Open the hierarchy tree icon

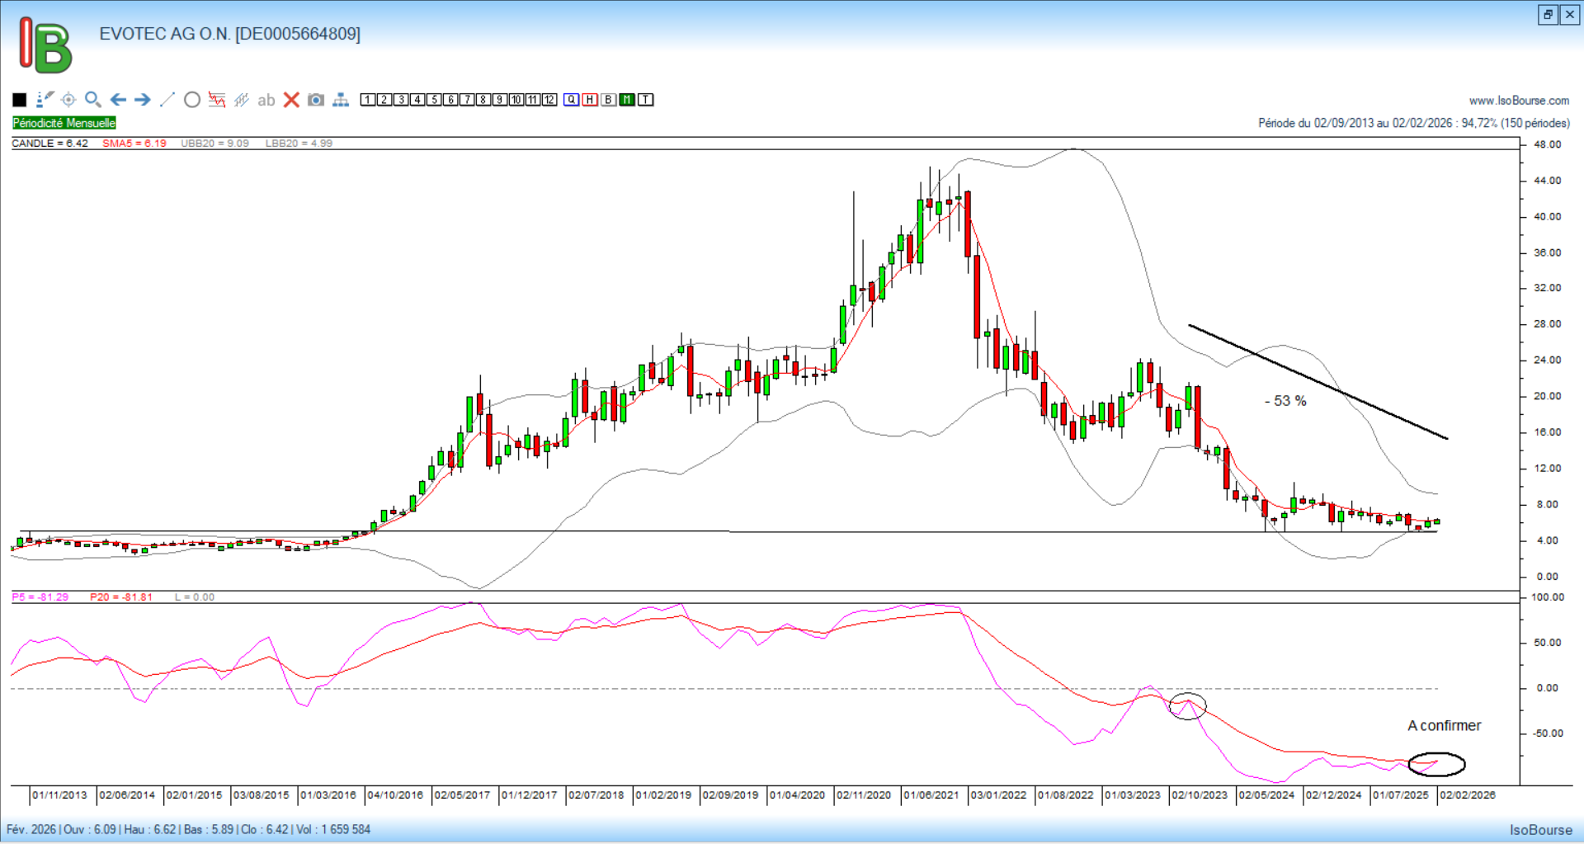pyautogui.click(x=341, y=100)
